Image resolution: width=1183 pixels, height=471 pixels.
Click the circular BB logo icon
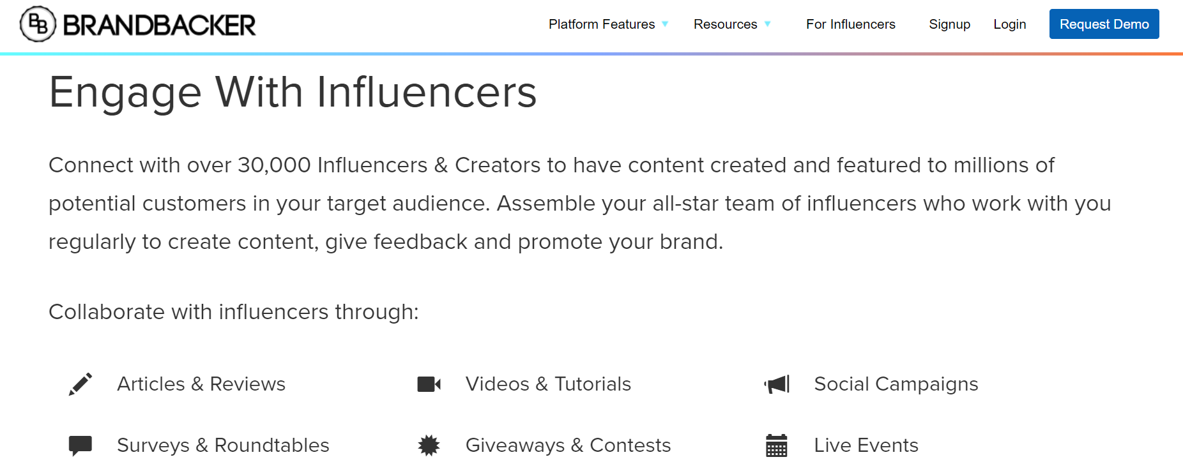pos(35,24)
